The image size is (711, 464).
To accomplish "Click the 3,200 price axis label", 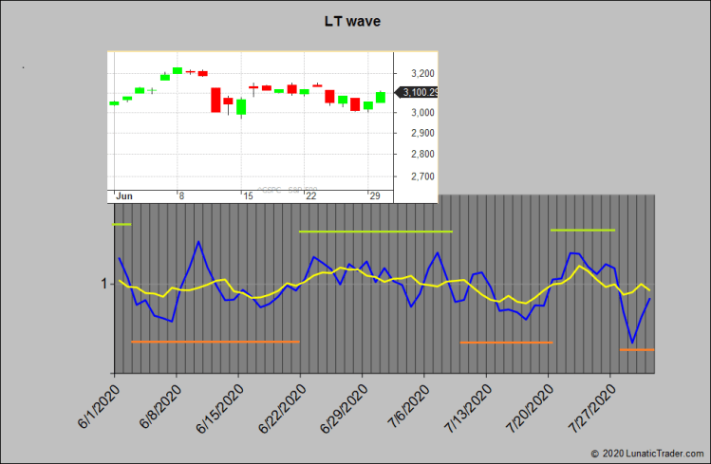I will coord(421,73).
